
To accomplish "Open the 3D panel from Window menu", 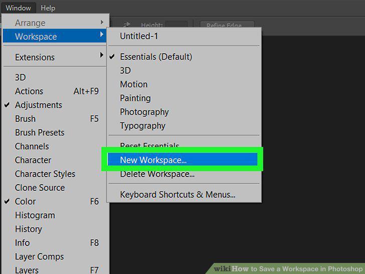I will [x=55, y=77].
